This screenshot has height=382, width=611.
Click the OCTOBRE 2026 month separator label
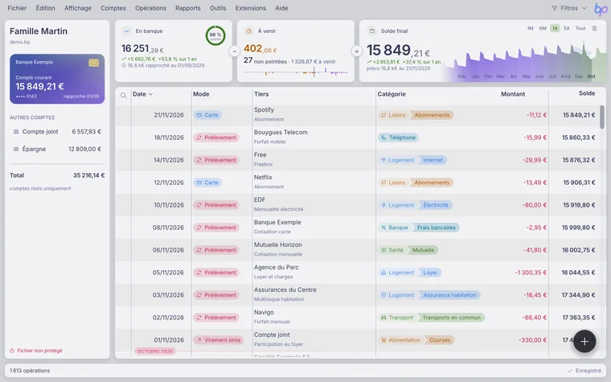(154, 351)
